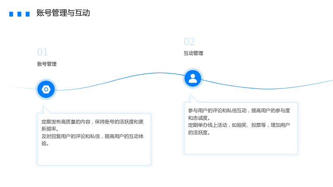Image resolution: width=333 pixels, height=187 pixels.
Task: Click the callout pointer above left box
Action: [x=46, y=110]
